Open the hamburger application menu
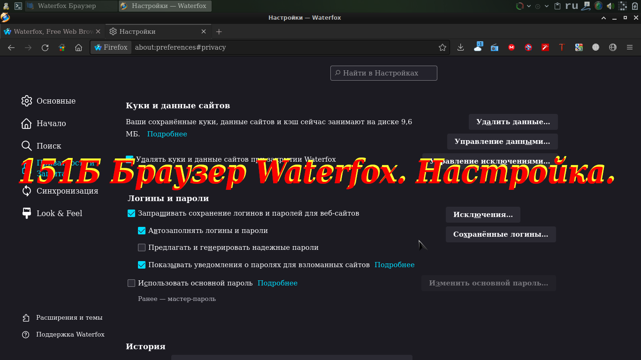The height and width of the screenshot is (360, 641). (x=630, y=47)
